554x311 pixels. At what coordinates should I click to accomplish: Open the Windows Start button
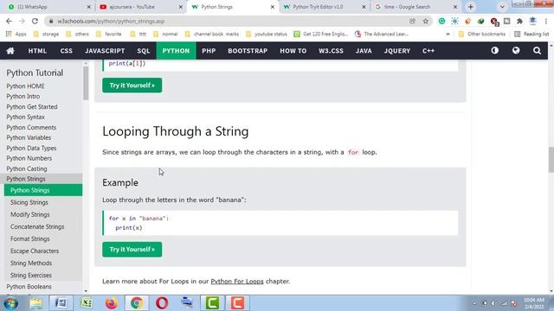point(10,303)
